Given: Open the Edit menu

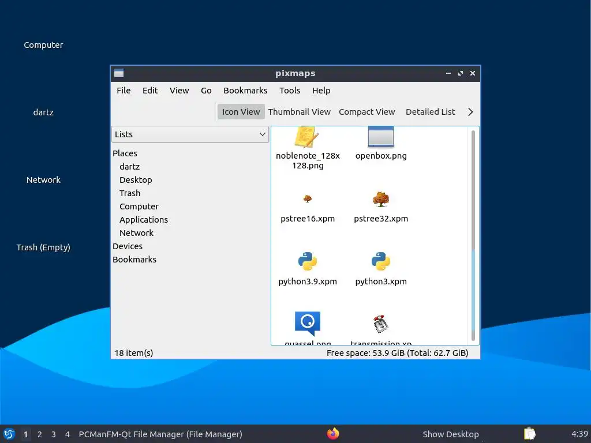Looking at the screenshot, I should coord(150,91).
